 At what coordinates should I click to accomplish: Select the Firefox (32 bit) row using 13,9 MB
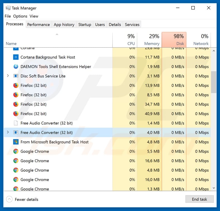coord(107,85)
